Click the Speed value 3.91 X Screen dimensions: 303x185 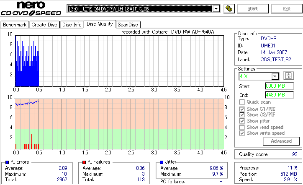[290, 180]
